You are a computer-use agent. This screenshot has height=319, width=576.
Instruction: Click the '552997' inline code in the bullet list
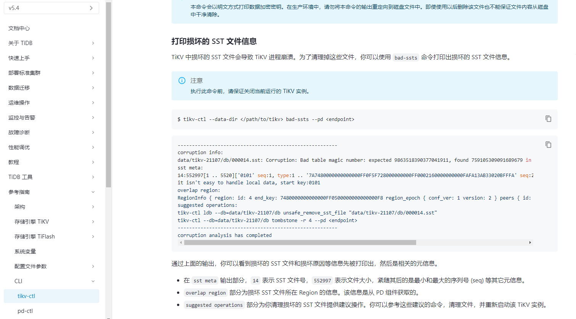[322, 280]
